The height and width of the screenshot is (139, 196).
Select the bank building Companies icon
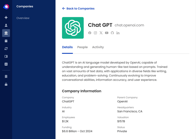[6, 33]
